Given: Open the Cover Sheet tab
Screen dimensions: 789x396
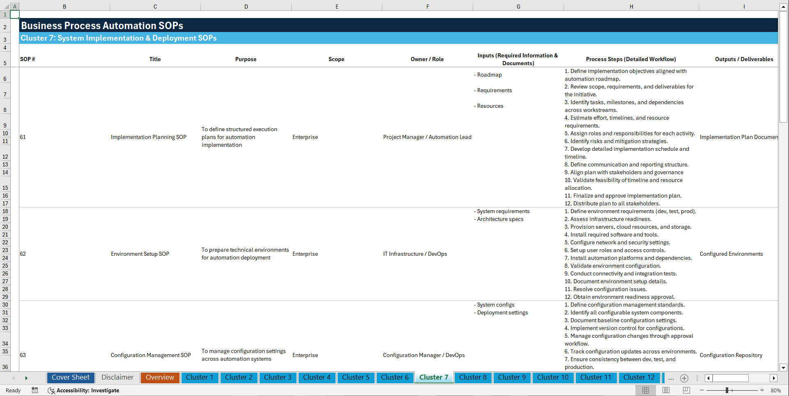Looking at the screenshot, I should (x=71, y=378).
